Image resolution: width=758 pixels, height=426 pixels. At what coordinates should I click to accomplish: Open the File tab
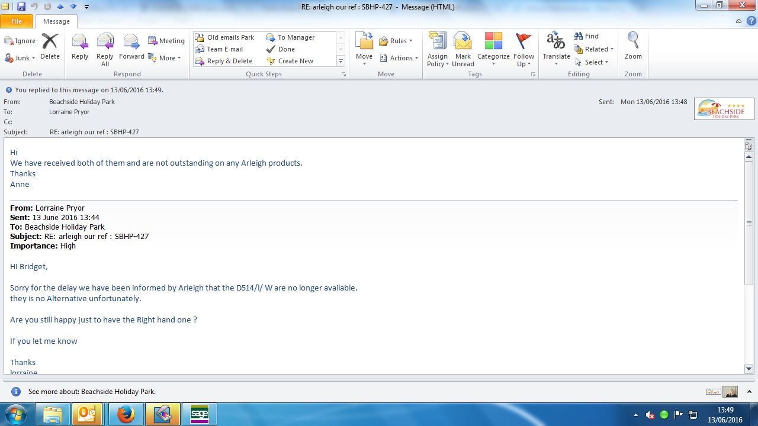(17, 21)
